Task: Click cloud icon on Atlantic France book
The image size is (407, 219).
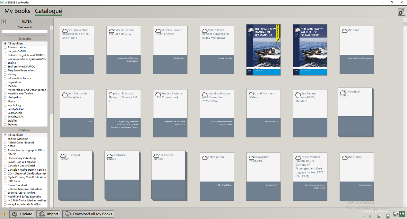Action: [345, 158]
